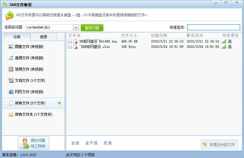The height and width of the screenshot is (158, 244).
Task: Click the 反选 link
Action: pyautogui.click(x=108, y=143)
